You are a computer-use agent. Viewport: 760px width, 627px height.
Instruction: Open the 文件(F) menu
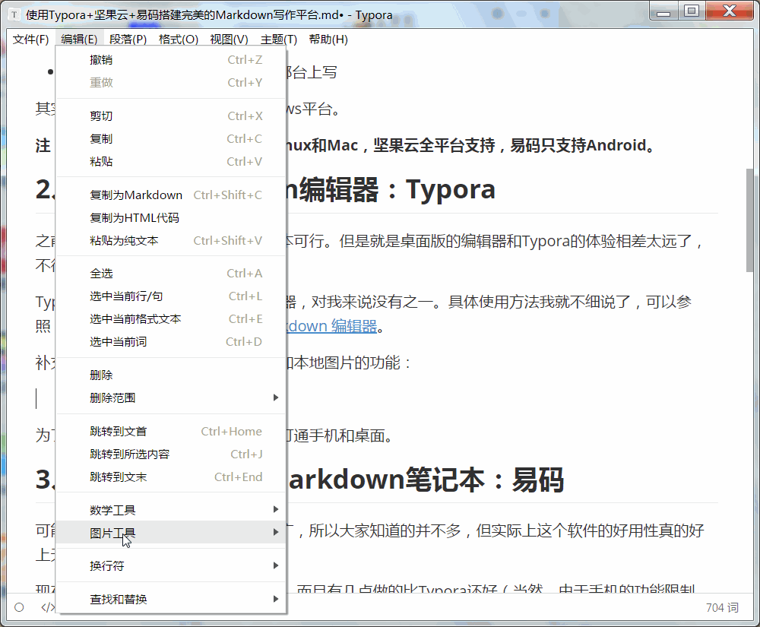pyautogui.click(x=30, y=40)
